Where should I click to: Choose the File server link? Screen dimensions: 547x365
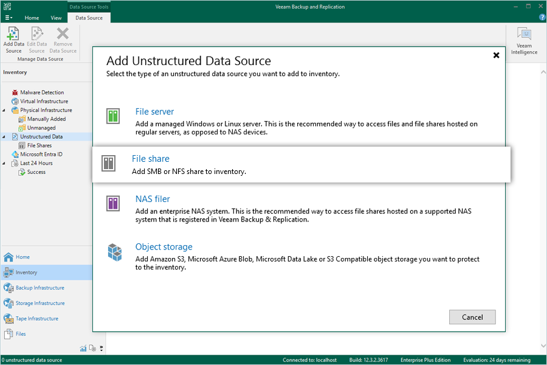point(154,112)
